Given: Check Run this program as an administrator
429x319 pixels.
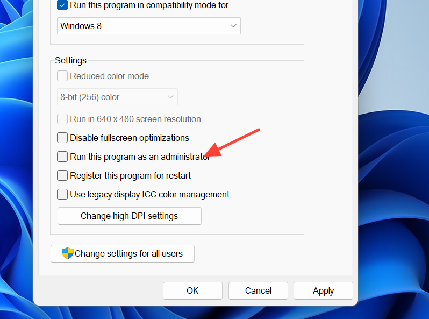Looking at the screenshot, I should (x=62, y=157).
